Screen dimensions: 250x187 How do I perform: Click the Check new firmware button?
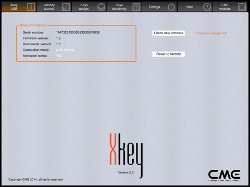[x=169, y=33]
